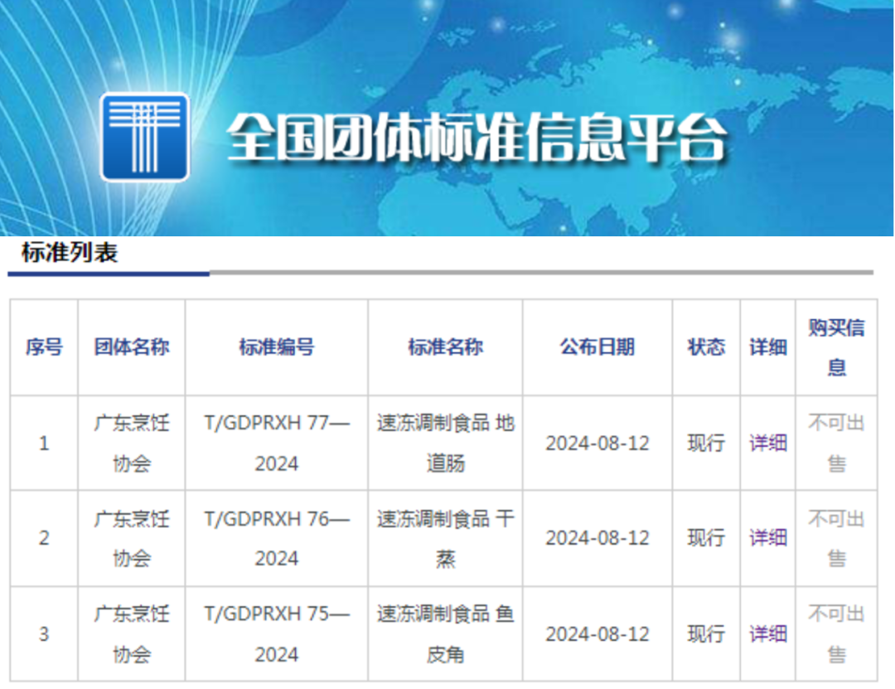Open 详细 link for 鱼皮角 standard
895x689 pixels.
[x=767, y=633]
